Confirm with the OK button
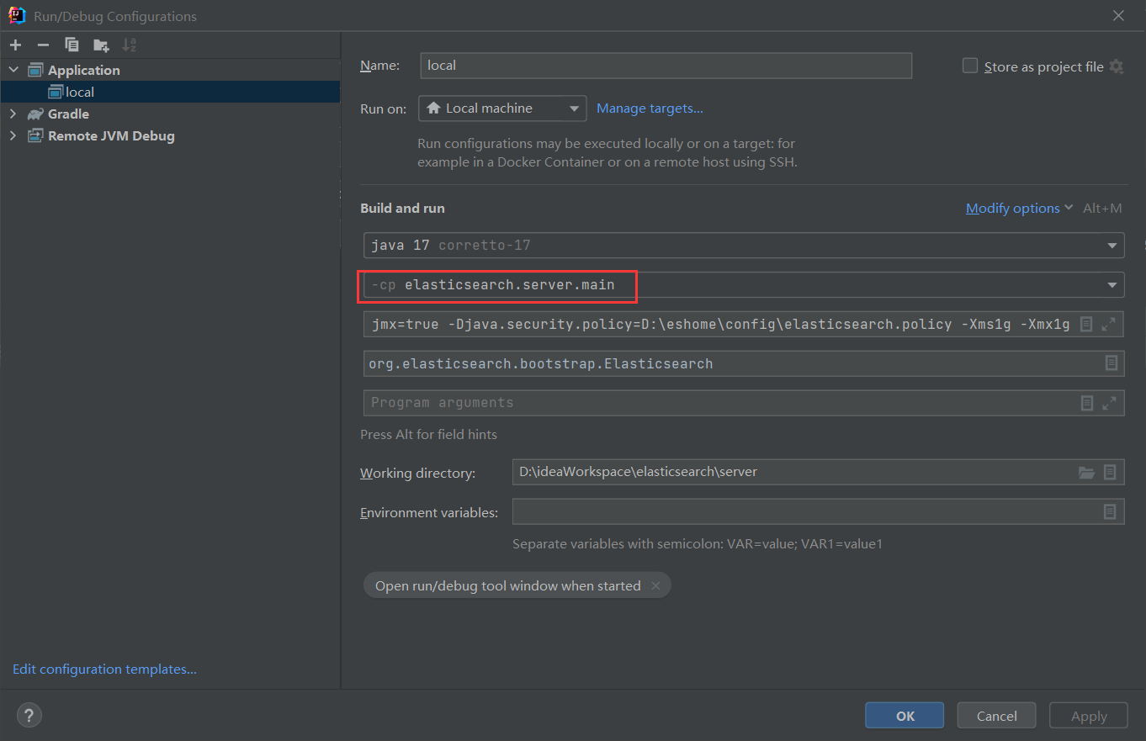This screenshot has height=741, width=1146. tap(905, 716)
